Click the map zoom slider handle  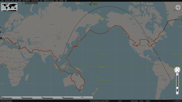pos(177,88)
